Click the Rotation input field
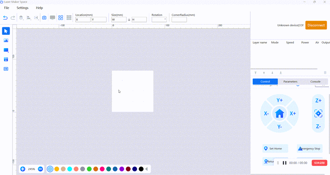330x175 pixels. pos(159,19)
